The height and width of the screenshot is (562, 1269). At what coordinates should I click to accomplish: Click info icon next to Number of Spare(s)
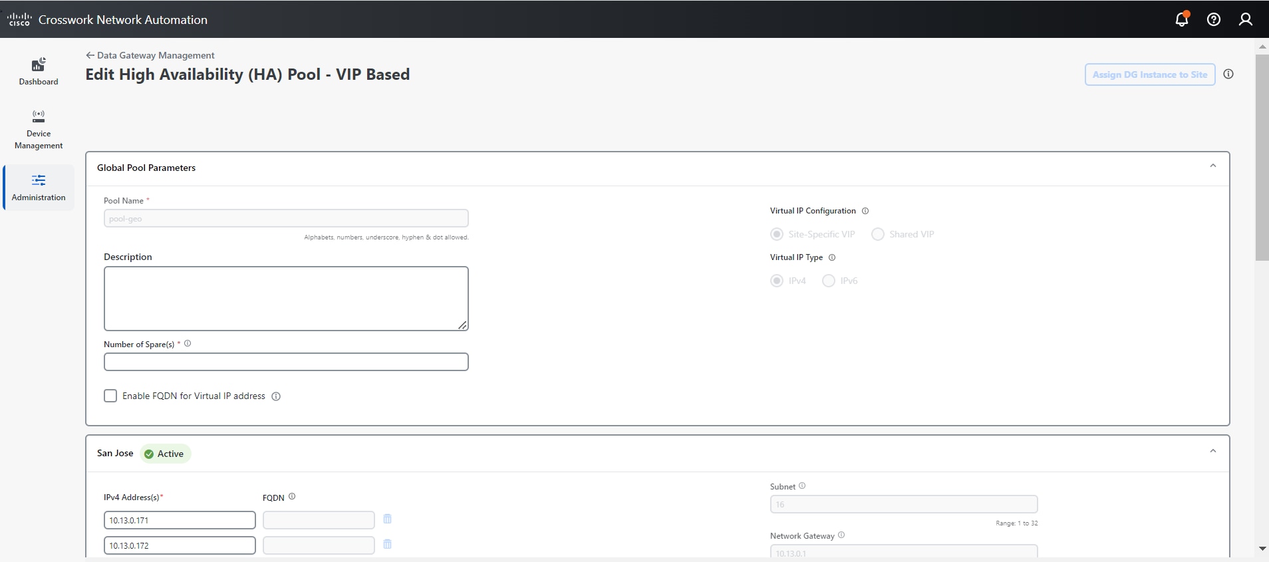(188, 344)
